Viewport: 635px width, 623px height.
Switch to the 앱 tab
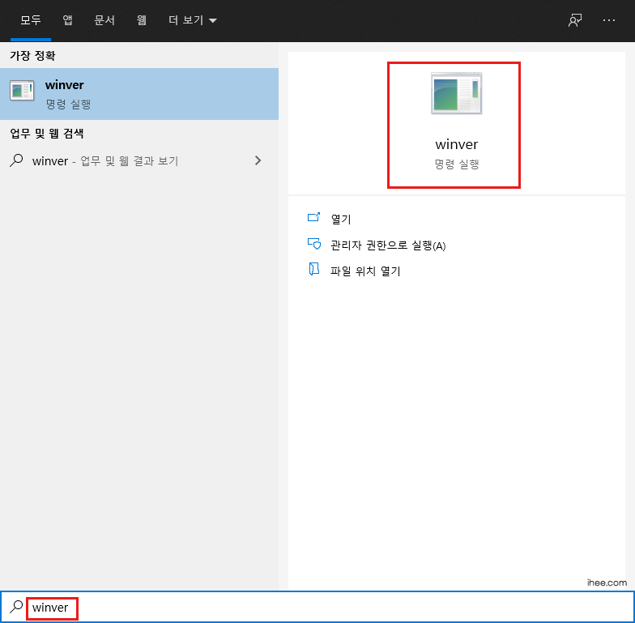tap(68, 20)
